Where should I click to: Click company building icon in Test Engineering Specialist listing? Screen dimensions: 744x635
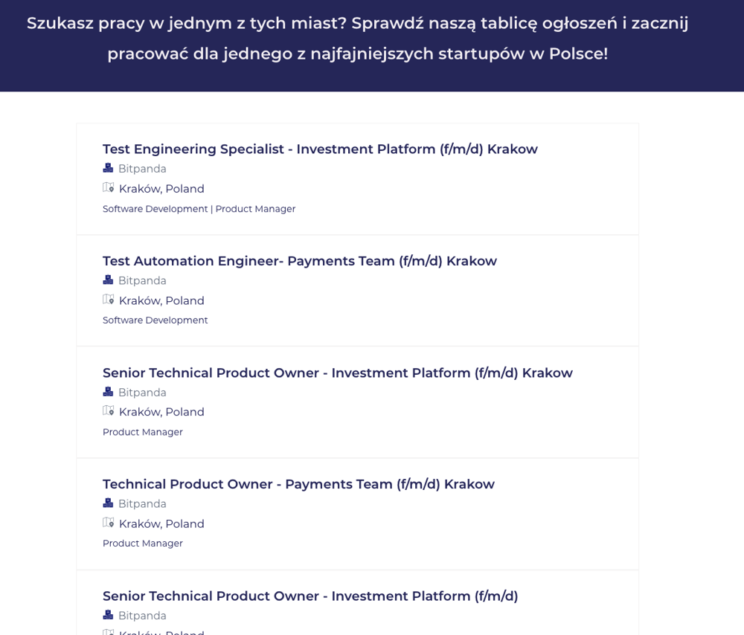pos(108,168)
